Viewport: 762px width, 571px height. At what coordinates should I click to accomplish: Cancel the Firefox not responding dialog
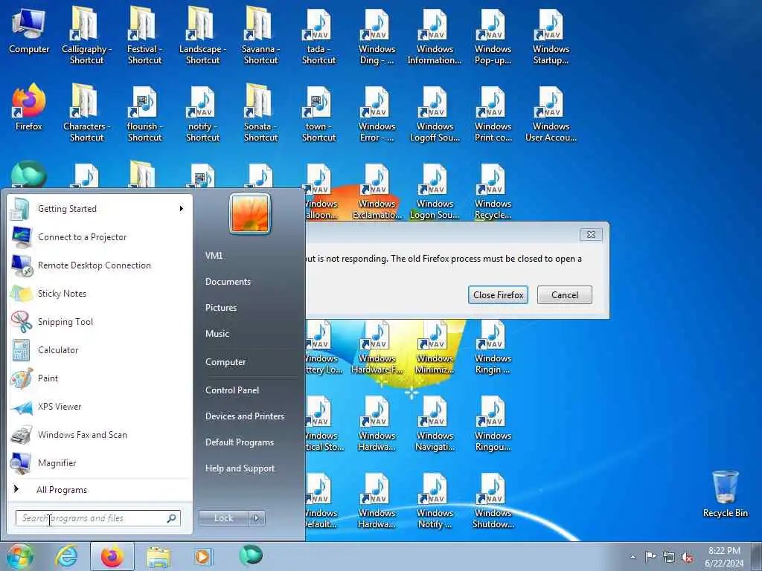click(x=564, y=294)
